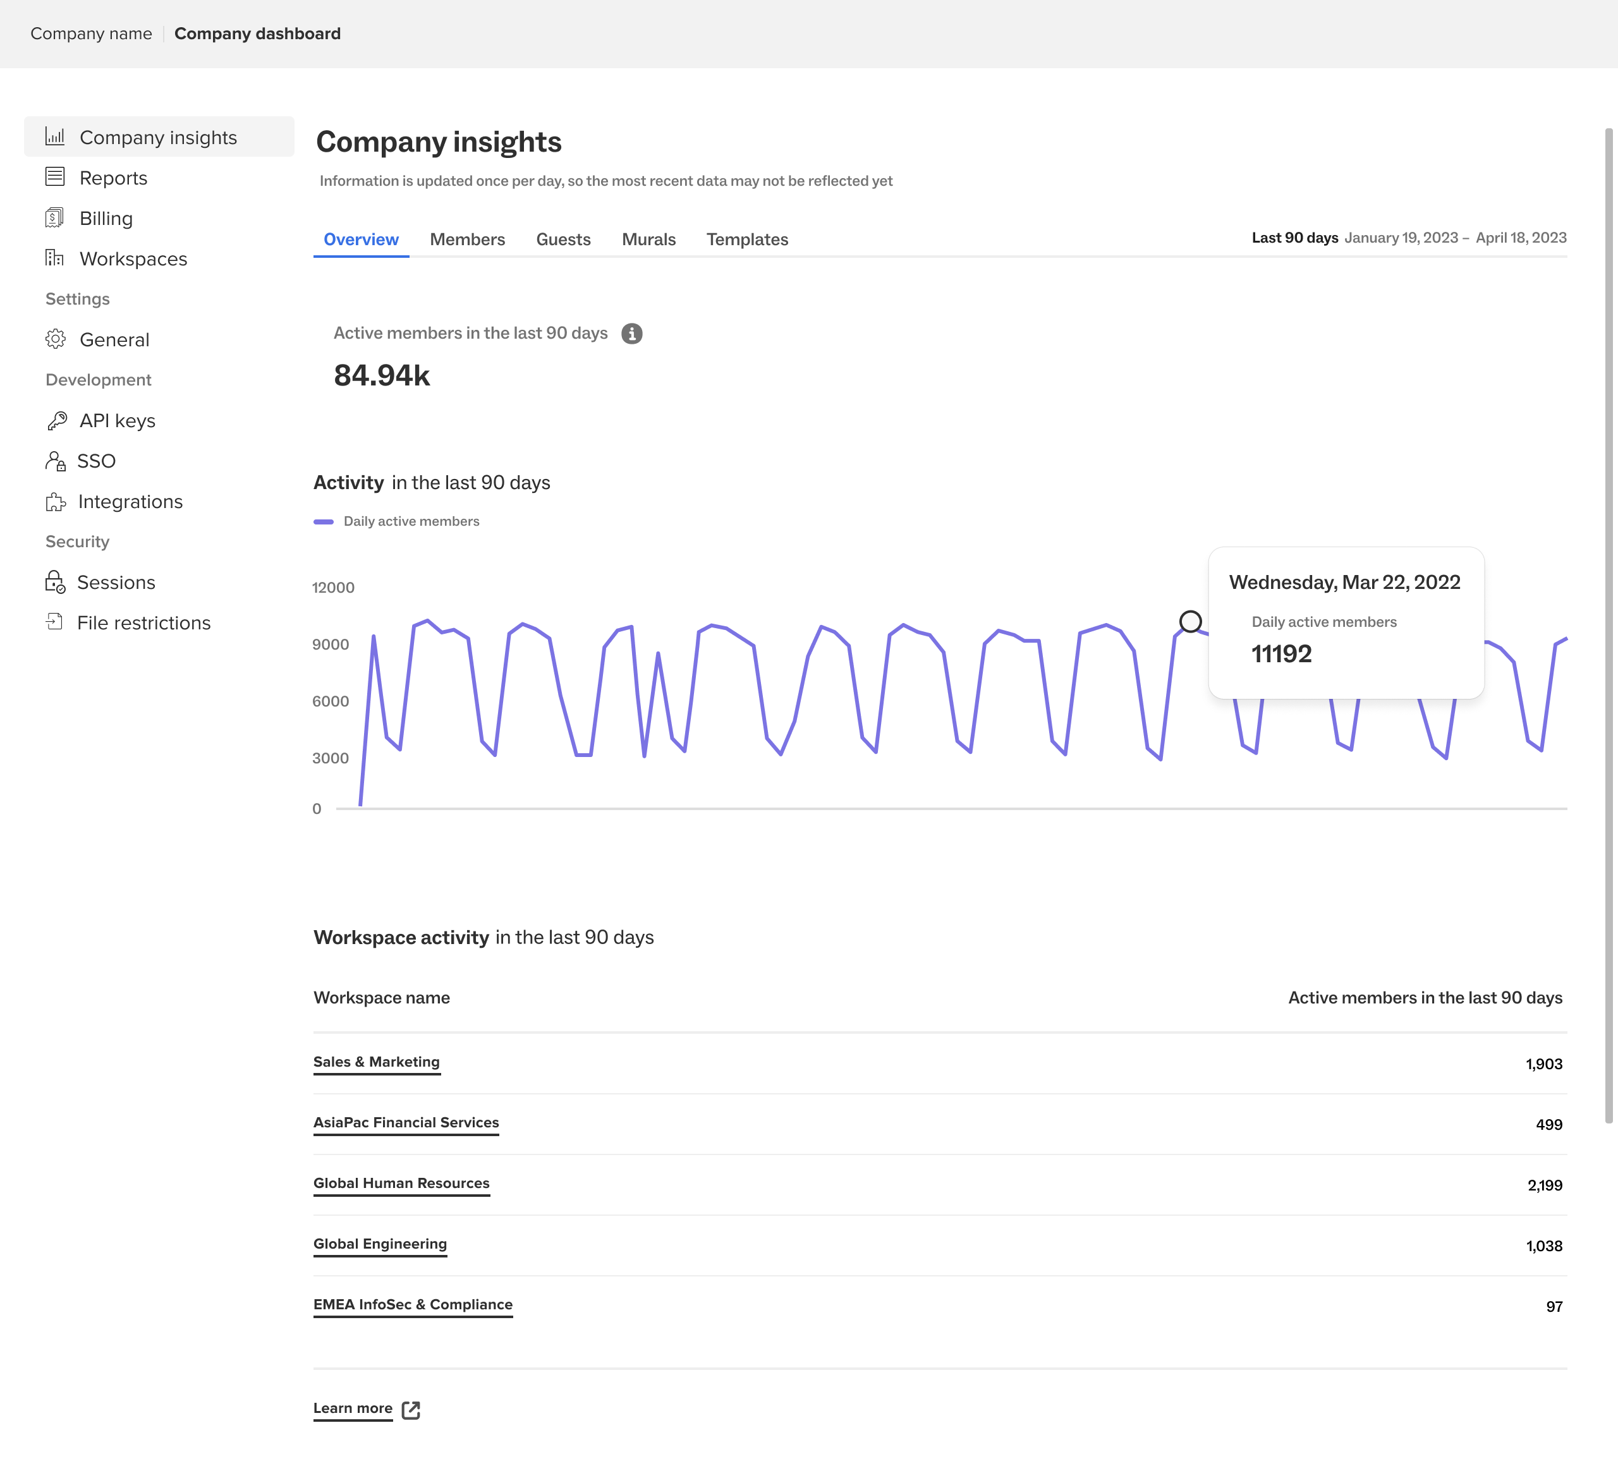The height and width of the screenshot is (1466, 1618).
Task: Click the active members info icon
Action: pyautogui.click(x=631, y=333)
